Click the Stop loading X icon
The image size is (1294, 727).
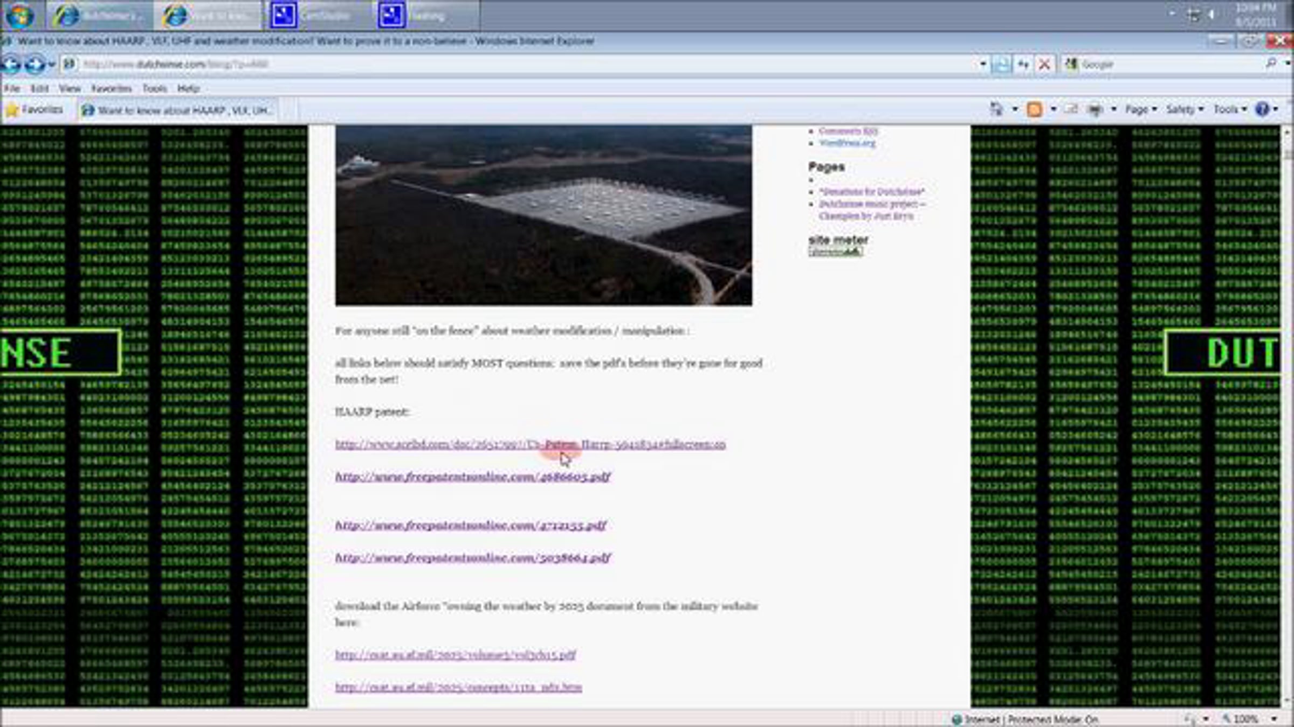1044,65
